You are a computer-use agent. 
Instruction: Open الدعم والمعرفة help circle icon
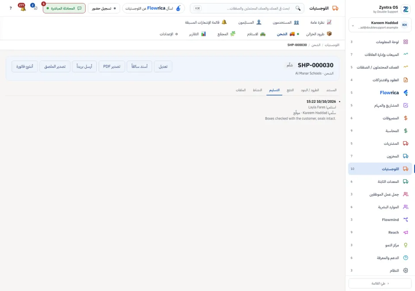[x=405, y=258]
